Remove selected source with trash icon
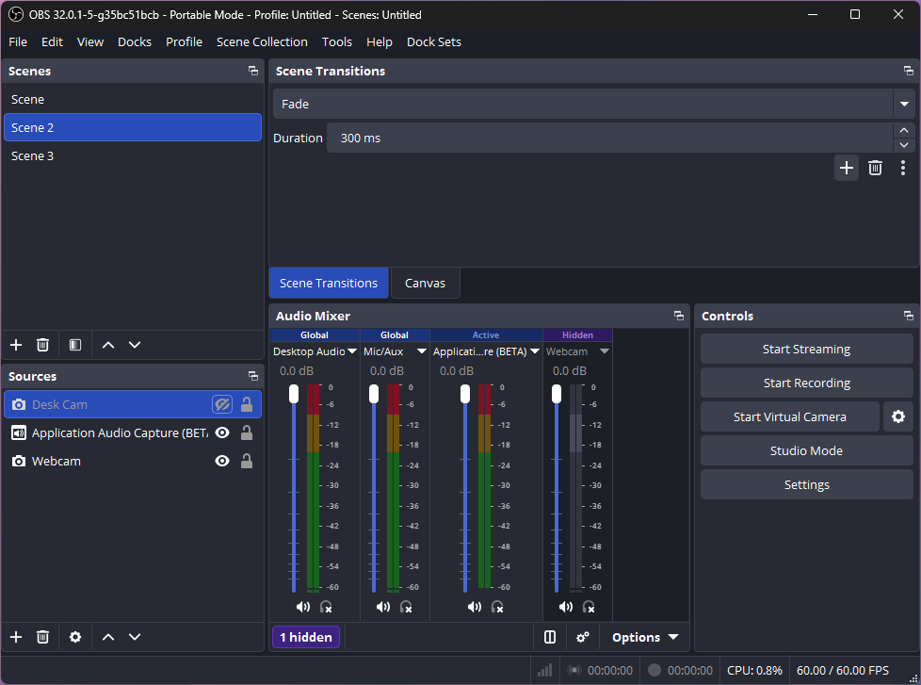 click(43, 637)
